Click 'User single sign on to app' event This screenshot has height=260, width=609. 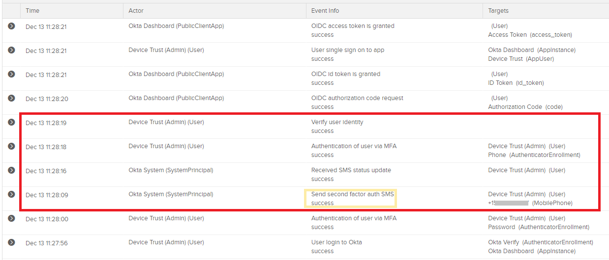coord(348,50)
